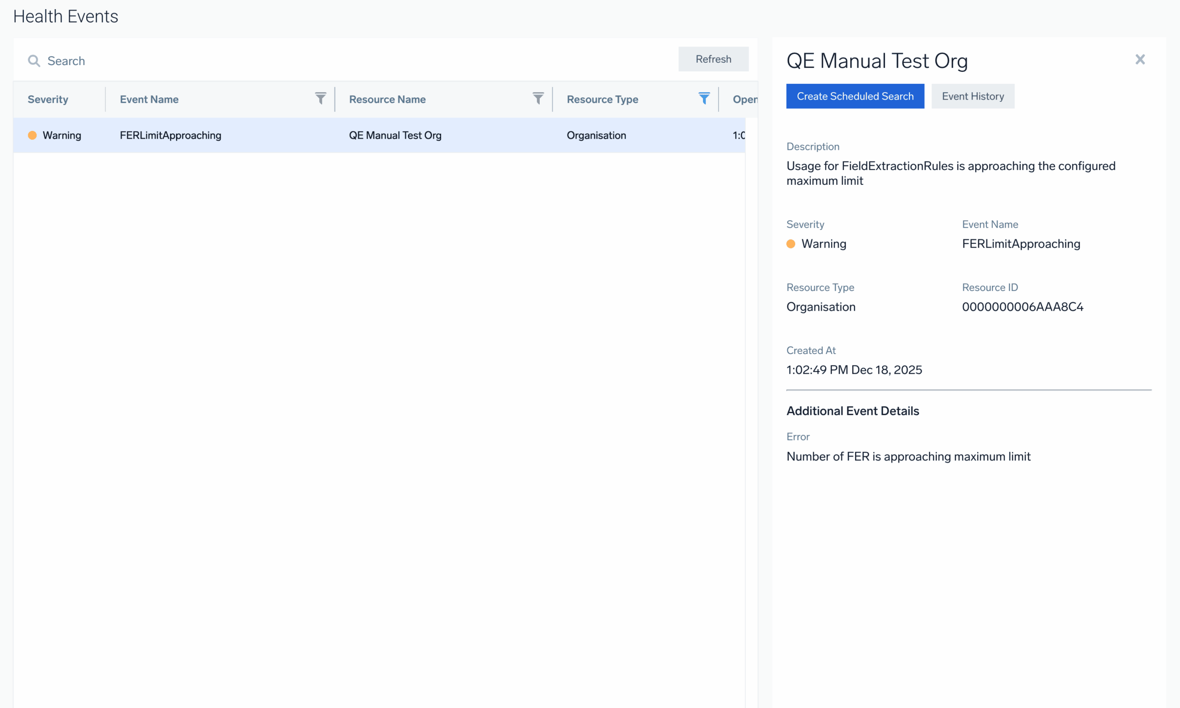The height and width of the screenshot is (708, 1180).
Task: Click Create Scheduled Search button
Action: (855, 96)
